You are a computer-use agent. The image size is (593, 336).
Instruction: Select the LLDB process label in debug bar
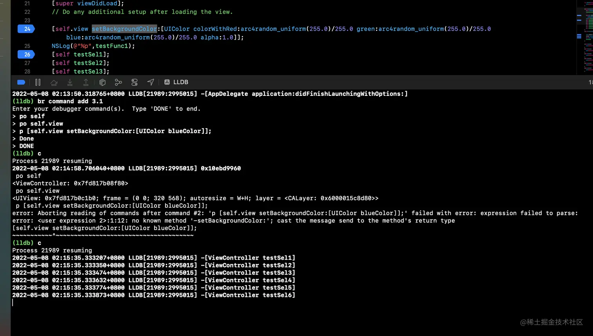(x=181, y=82)
